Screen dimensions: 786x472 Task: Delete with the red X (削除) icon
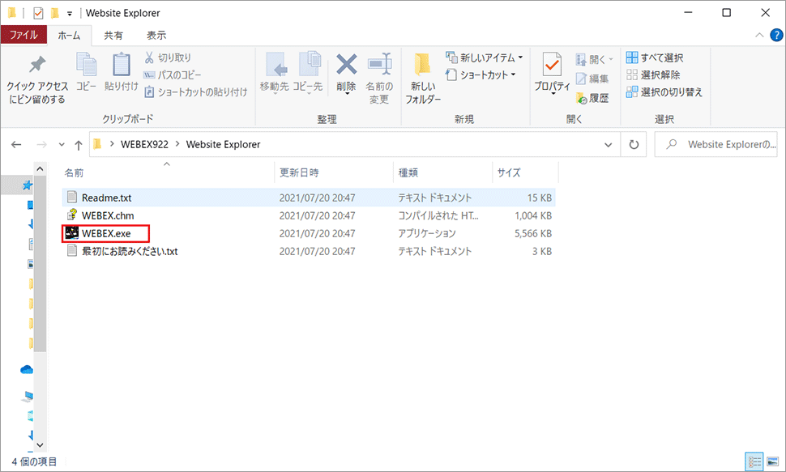346,74
